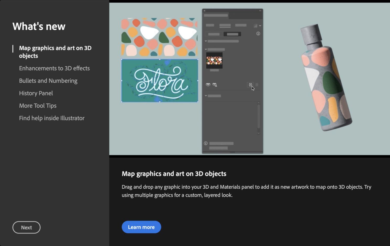
Task: Click the 'Map graphics and art on 3D objects' description heading
Action: [174, 174]
